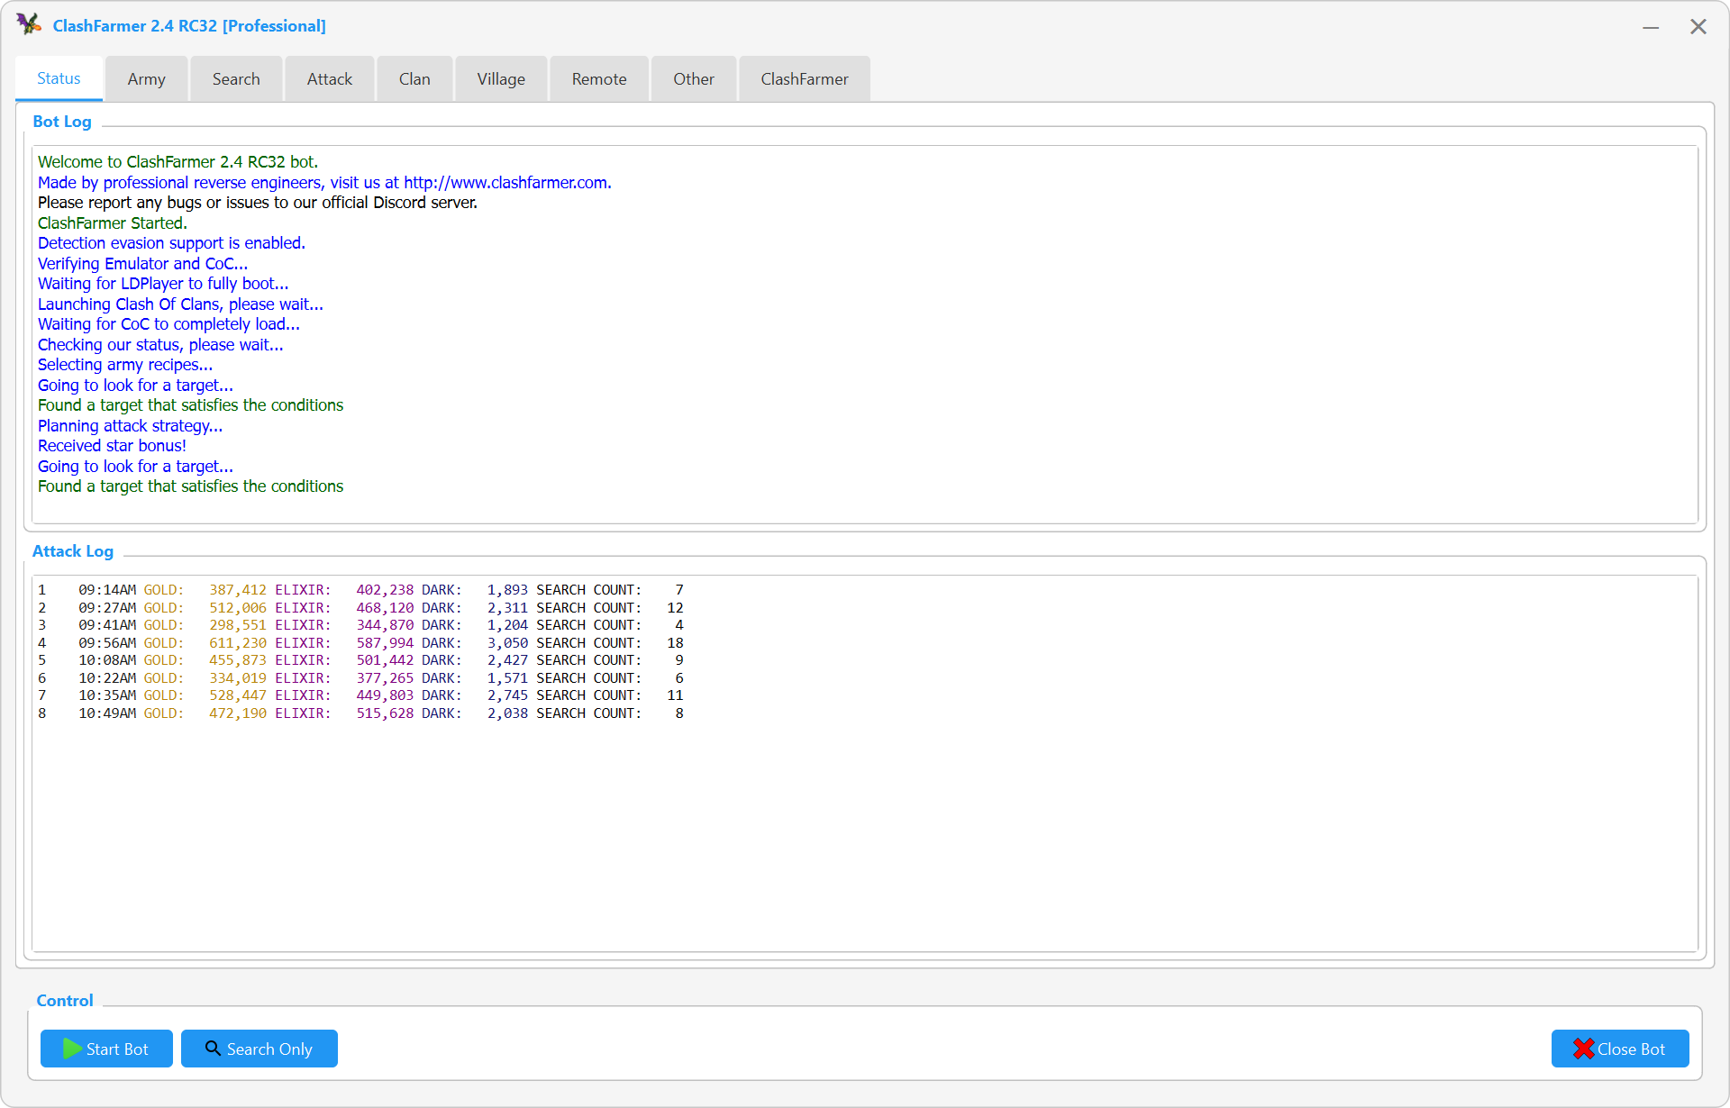
Task: Click the 09:56AM attack log row
Action: coord(360,643)
